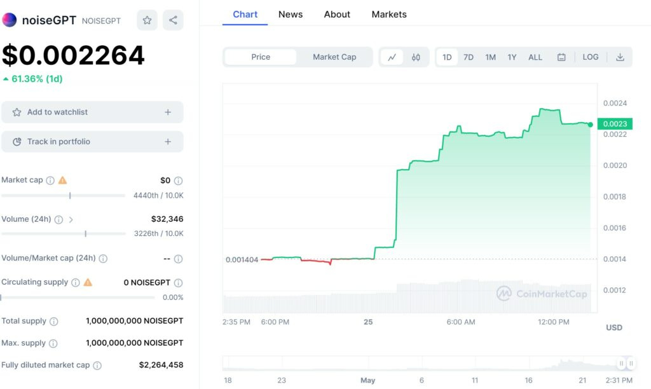
Task: Click Total supply info icon
Action: click(x=54, y=322)
